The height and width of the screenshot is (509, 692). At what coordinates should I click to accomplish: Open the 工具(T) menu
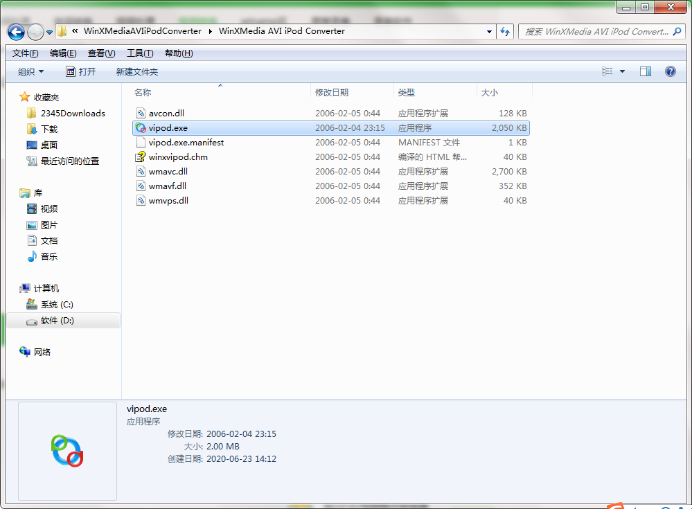click(140, 53)
